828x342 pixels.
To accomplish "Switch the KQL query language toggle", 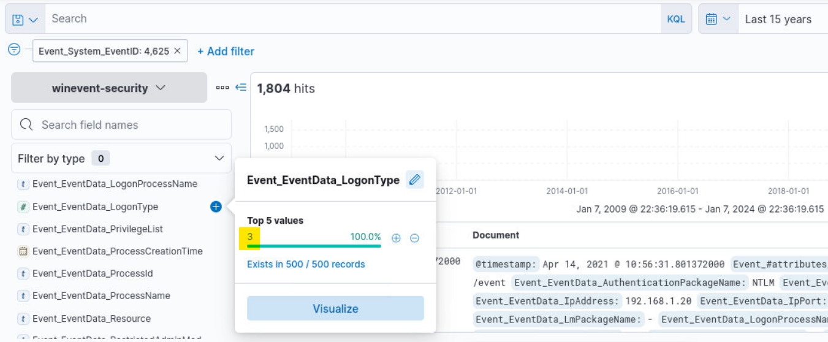I will [x=675, y=19].
